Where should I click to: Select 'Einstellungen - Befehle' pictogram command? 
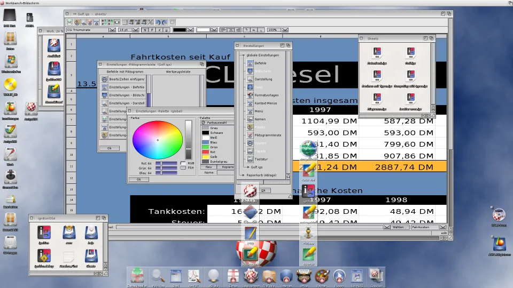(x=126, y=87)
